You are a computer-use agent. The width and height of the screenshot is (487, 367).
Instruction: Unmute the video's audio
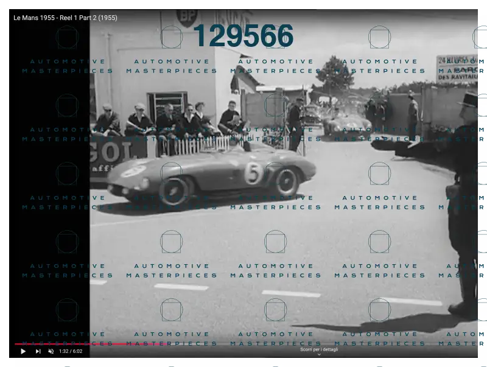coord(51,351)
